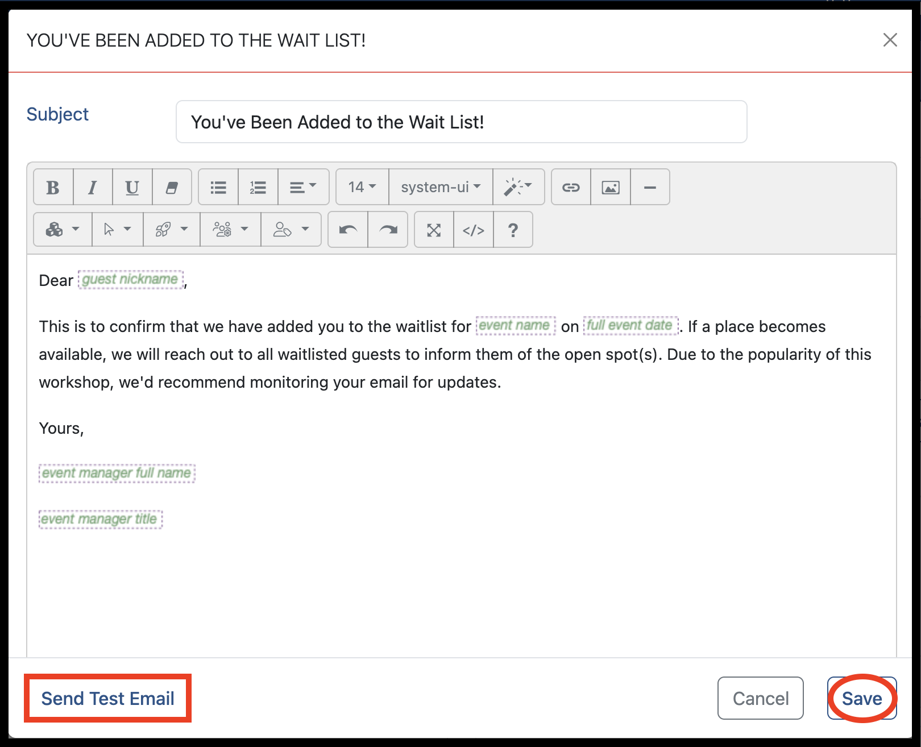
Task: Toggle italic formatting
Action: tap(93, 187)
